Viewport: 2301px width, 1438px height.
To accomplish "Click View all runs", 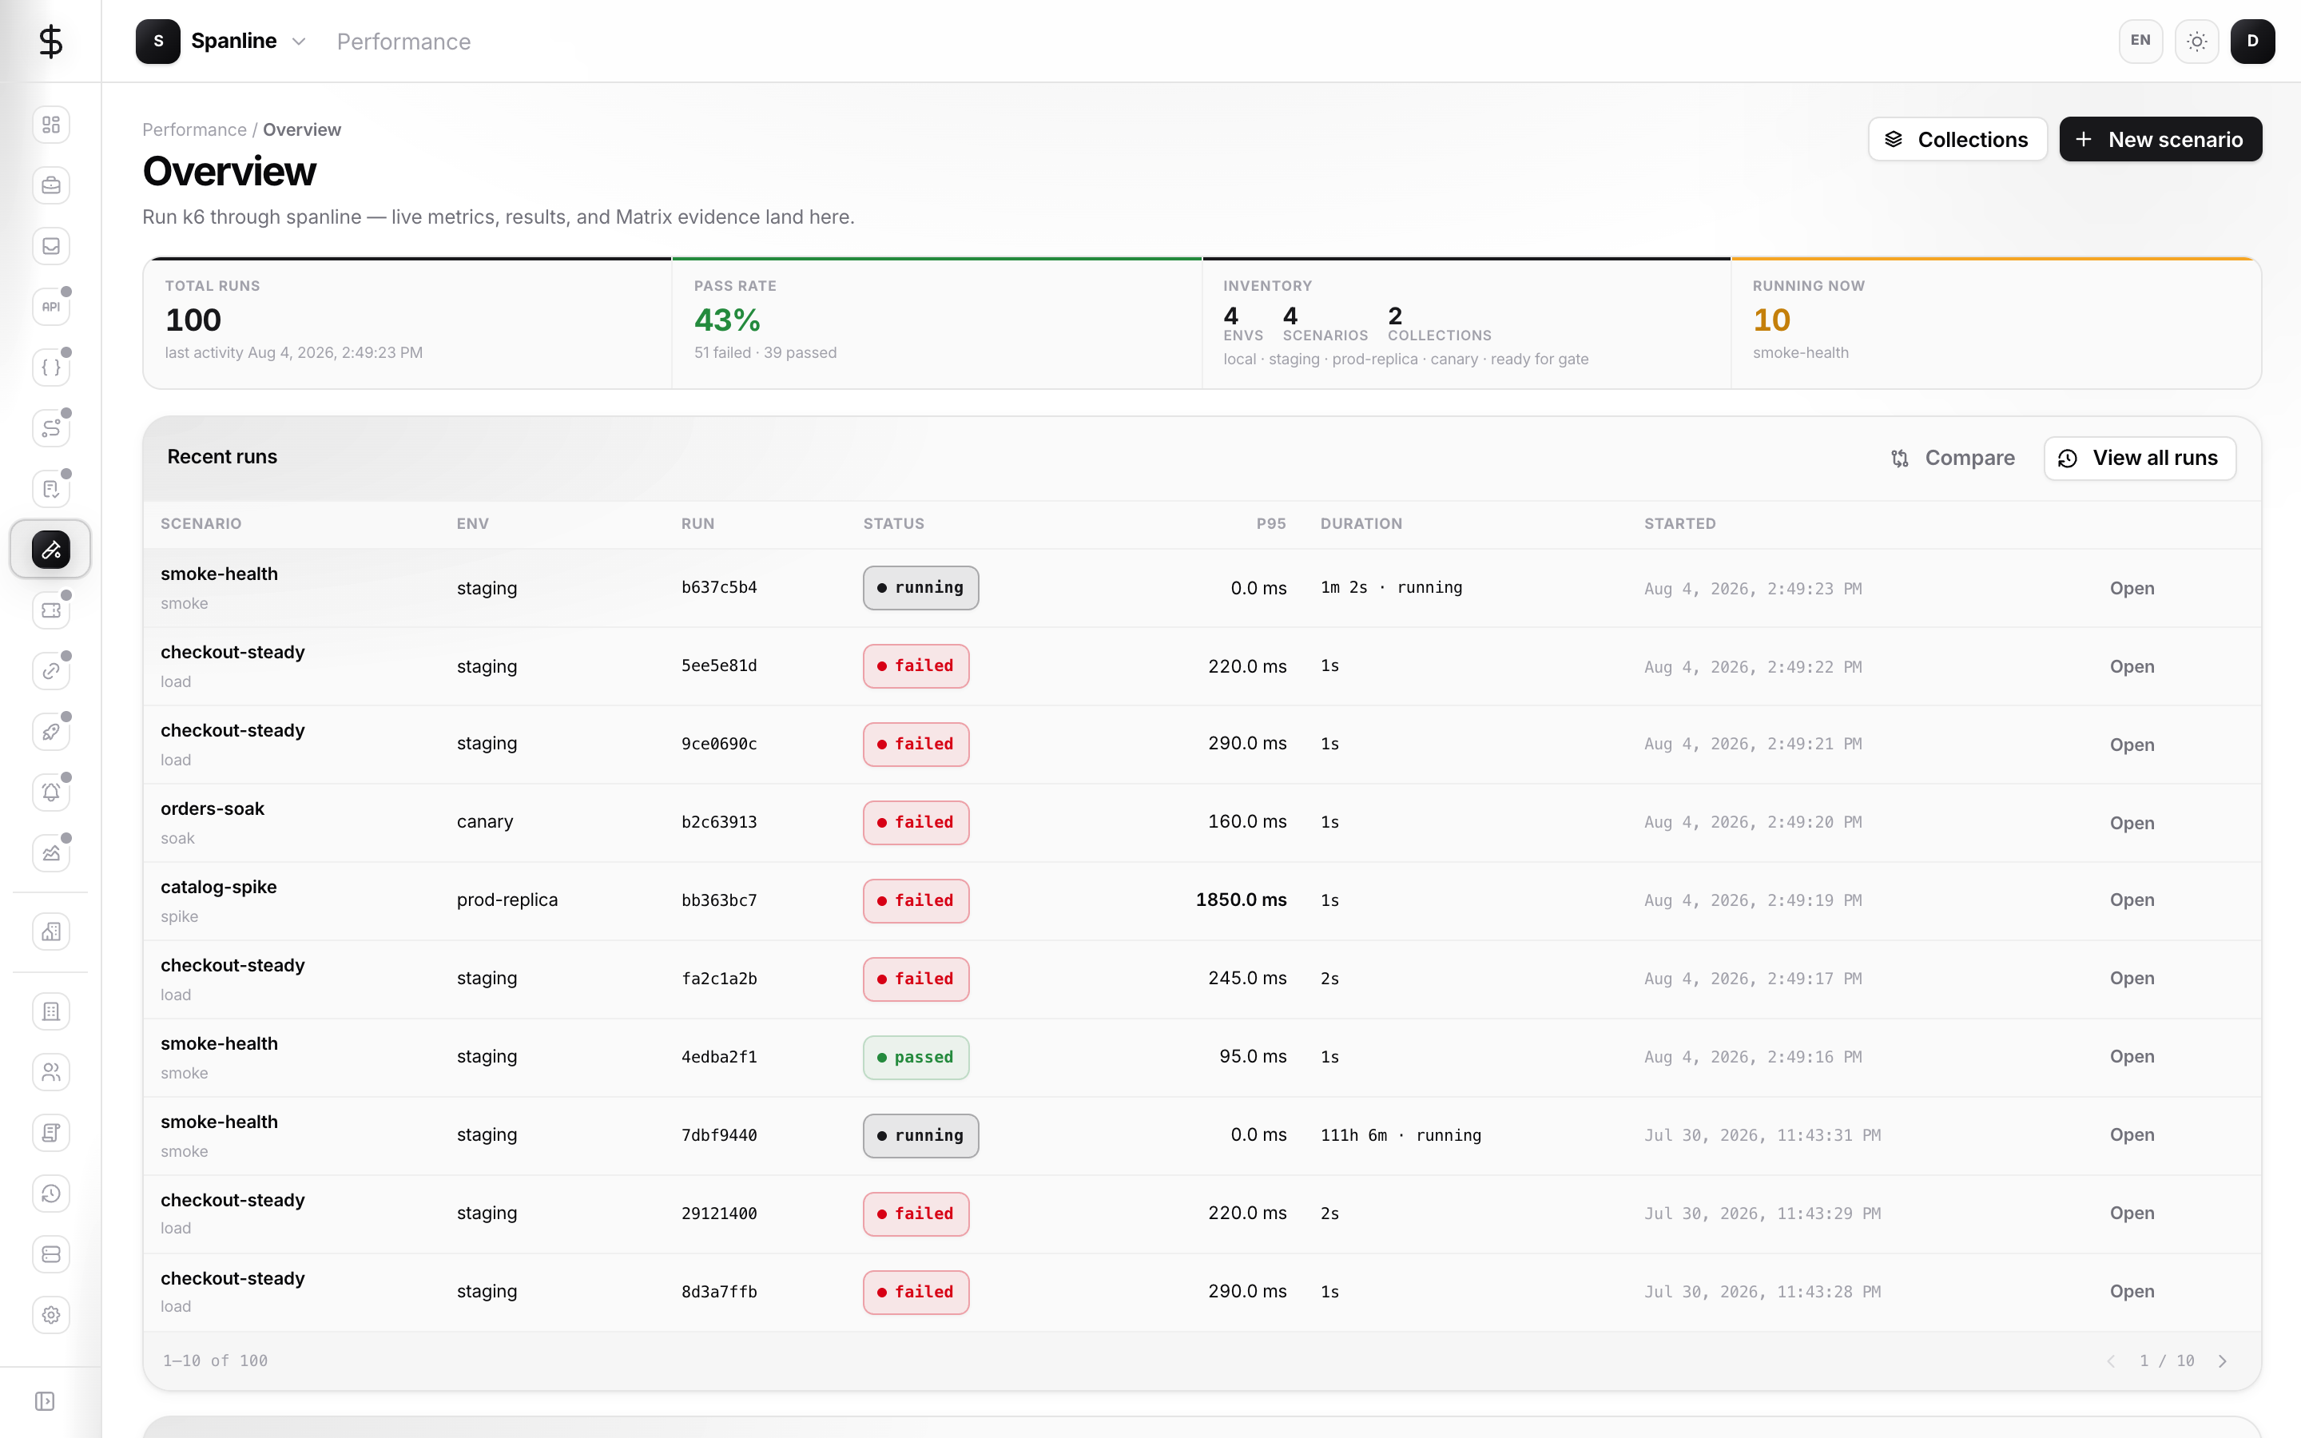I will click(x=2140, y=459).
